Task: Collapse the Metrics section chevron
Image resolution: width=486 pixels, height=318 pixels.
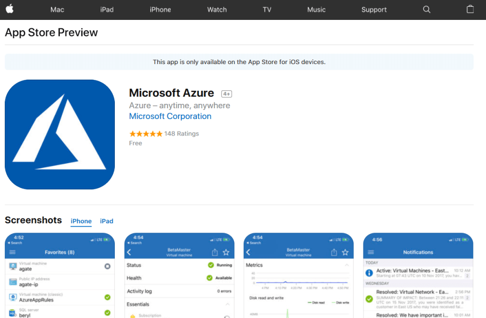Action: 346,265
